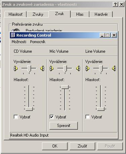
Task: Enable the Vybrať checkbox for Line Volume
Action: (87, 117)
